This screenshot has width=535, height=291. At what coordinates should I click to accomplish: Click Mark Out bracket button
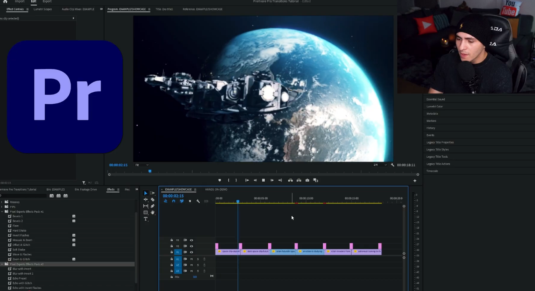[x=236, y=180]
